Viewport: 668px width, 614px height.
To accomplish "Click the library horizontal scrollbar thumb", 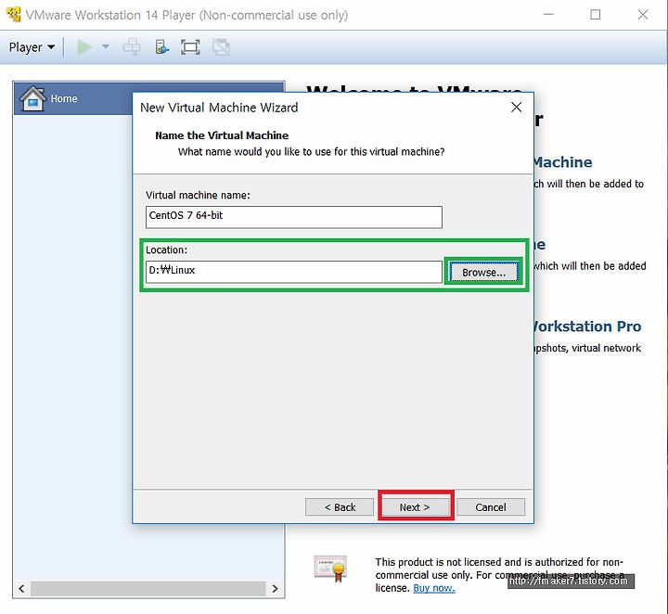I will click(148, 588).
